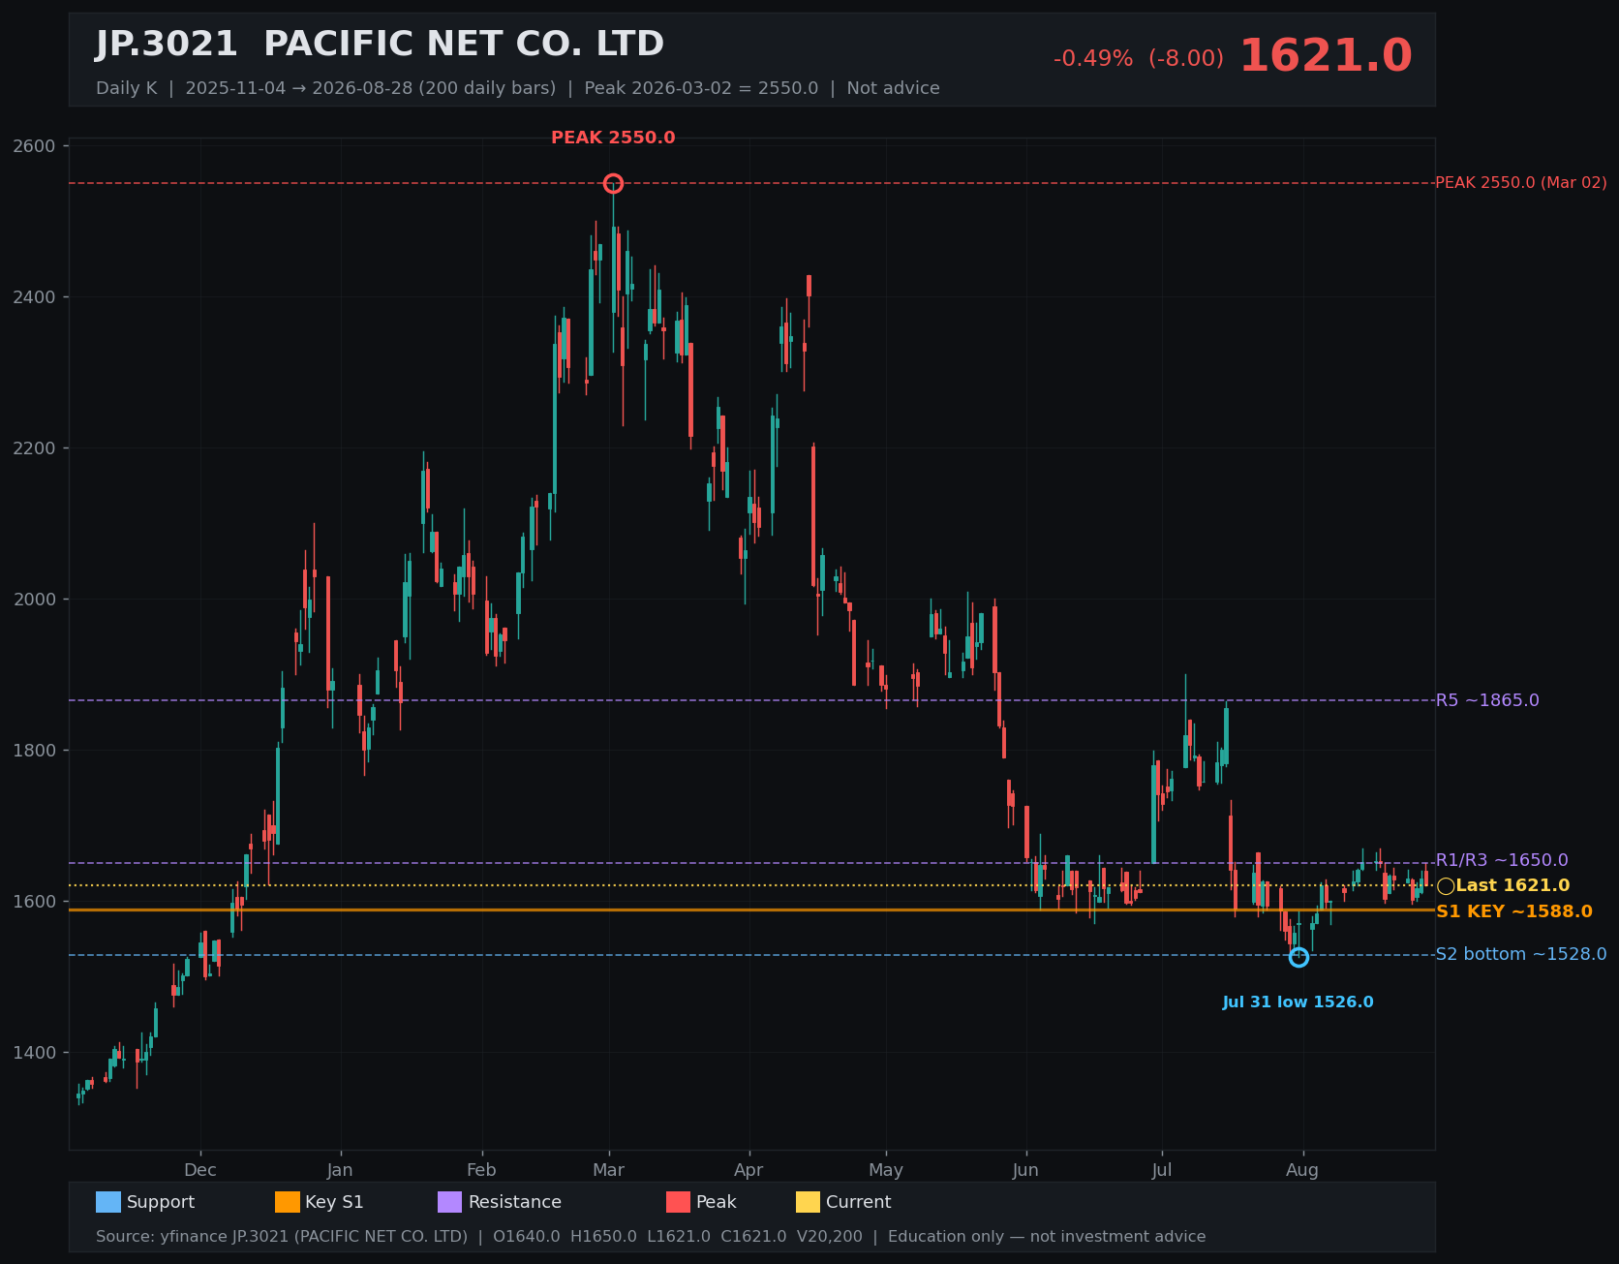Click the "Support" legend label

point(161,1202)
